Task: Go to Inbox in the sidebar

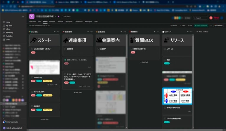Action: coord(8,29)
